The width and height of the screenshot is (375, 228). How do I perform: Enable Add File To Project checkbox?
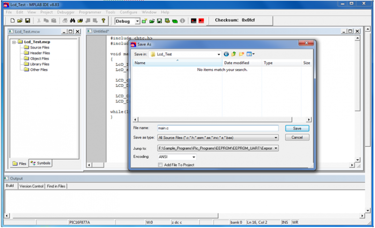[160, 165]
